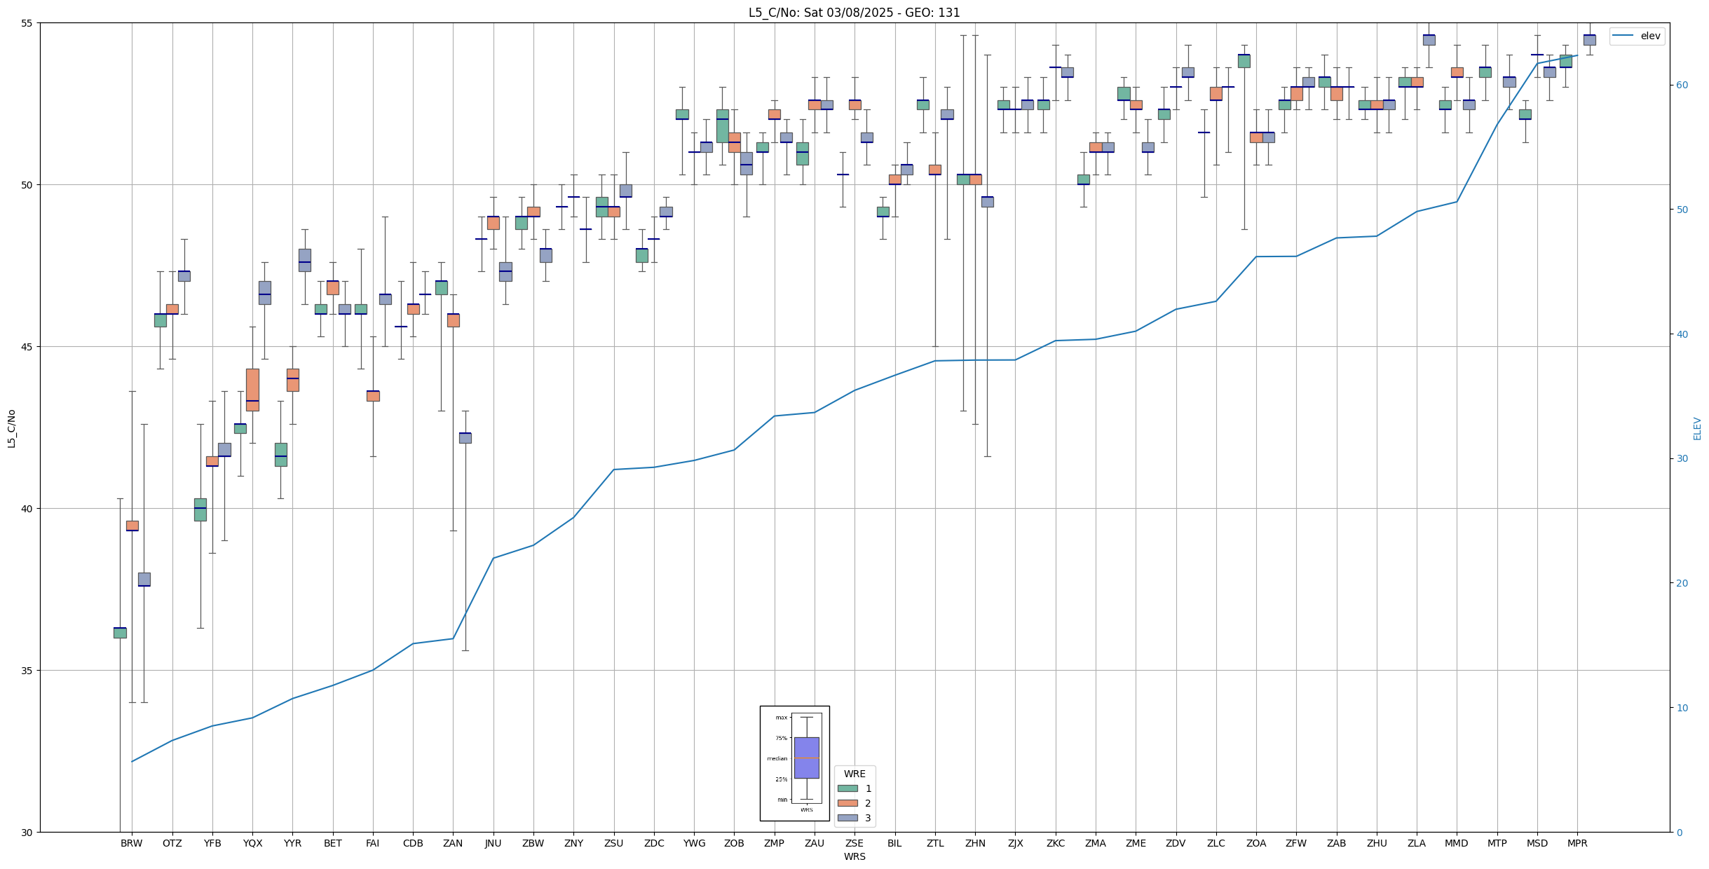Image resolution: width=1709 pixels, height=869 pixels.
Task: Click the 60 tick on right axis
Action: click(x=1681, y=85)
